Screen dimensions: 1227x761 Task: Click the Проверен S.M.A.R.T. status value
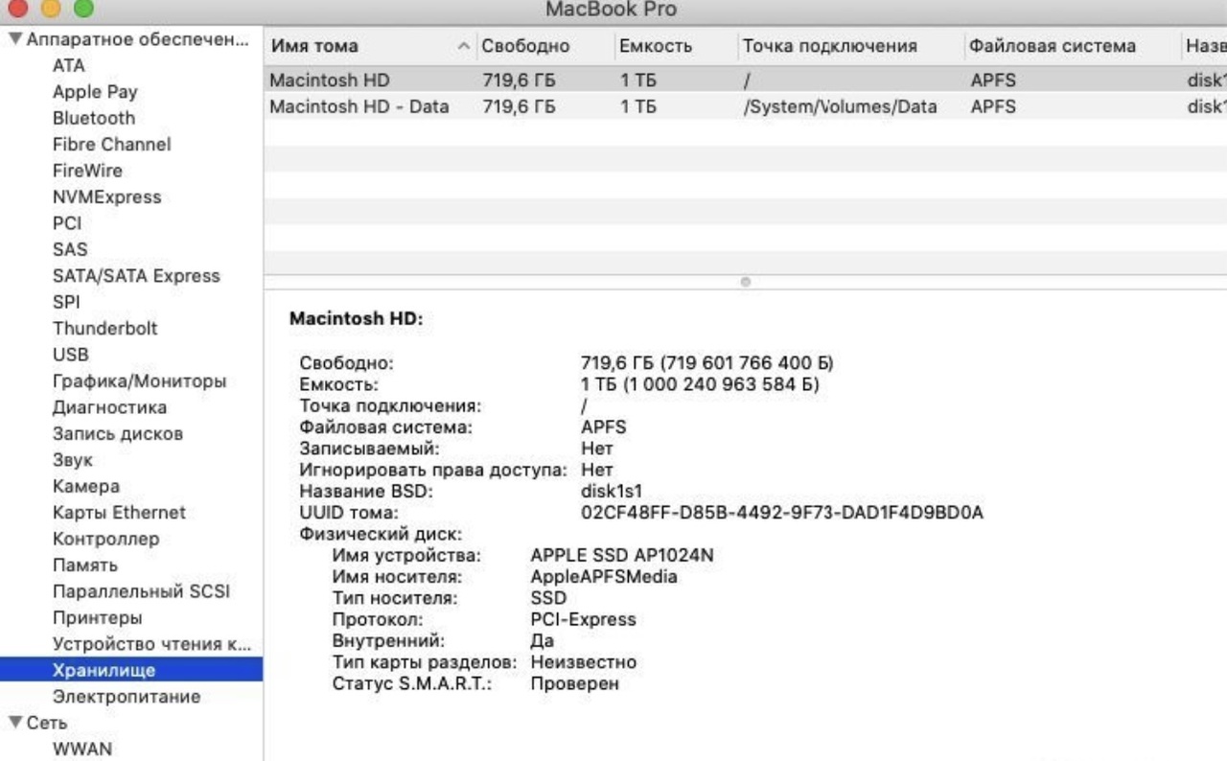[575, 684]
